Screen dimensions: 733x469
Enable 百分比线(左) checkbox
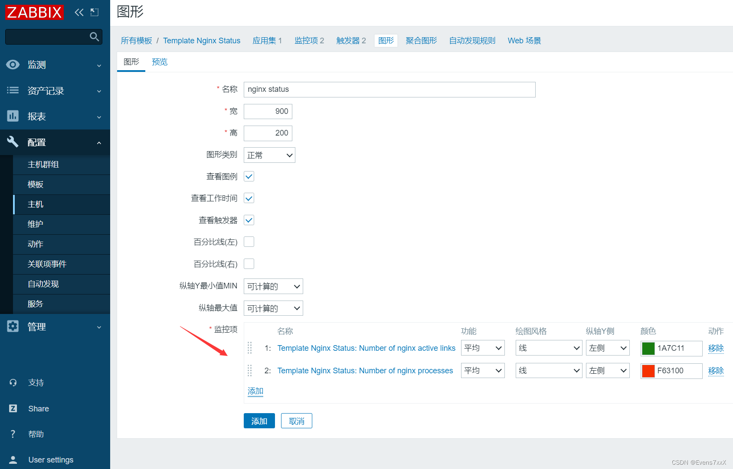pos(249,242)
